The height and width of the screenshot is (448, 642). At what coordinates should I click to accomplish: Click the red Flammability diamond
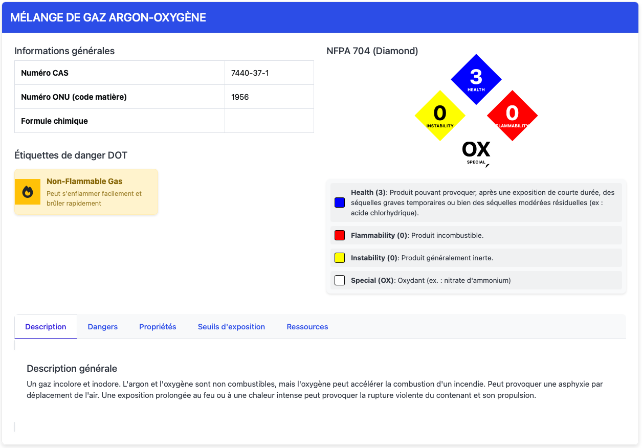(x=512, y=115)
